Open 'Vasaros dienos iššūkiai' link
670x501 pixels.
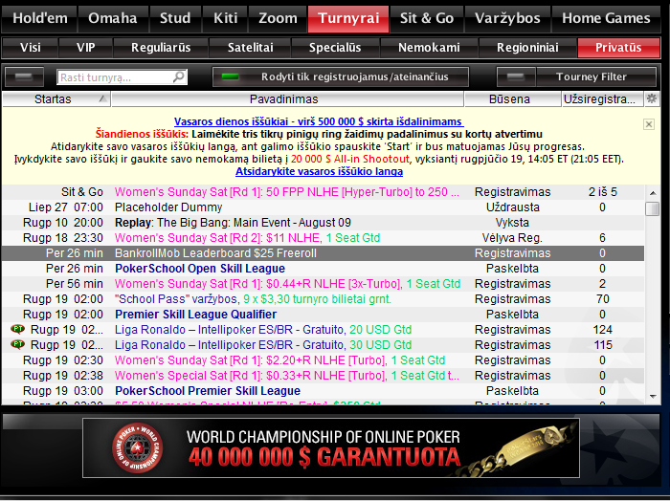click(319, 121)
